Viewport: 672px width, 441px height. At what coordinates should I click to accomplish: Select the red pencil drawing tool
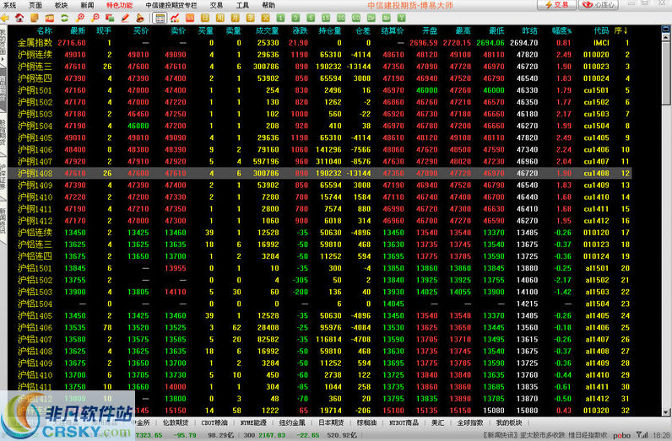pyautogui.click(x=125, y=18)
